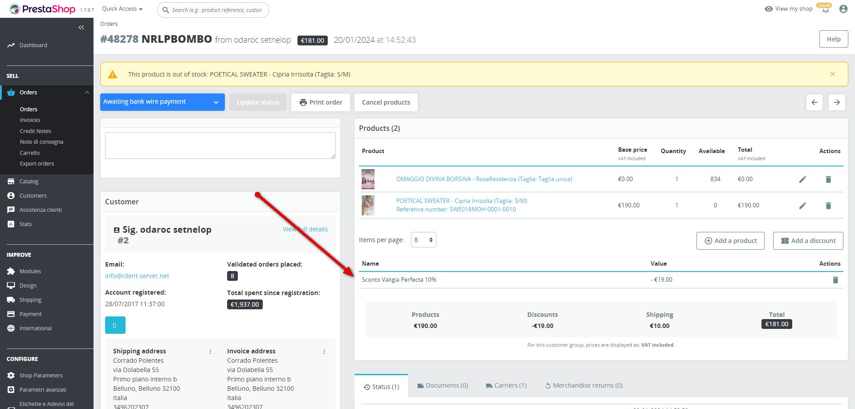Edit POETICAL SWEATER product line
This screenshot has width=855, height=409.
point(802,206)
